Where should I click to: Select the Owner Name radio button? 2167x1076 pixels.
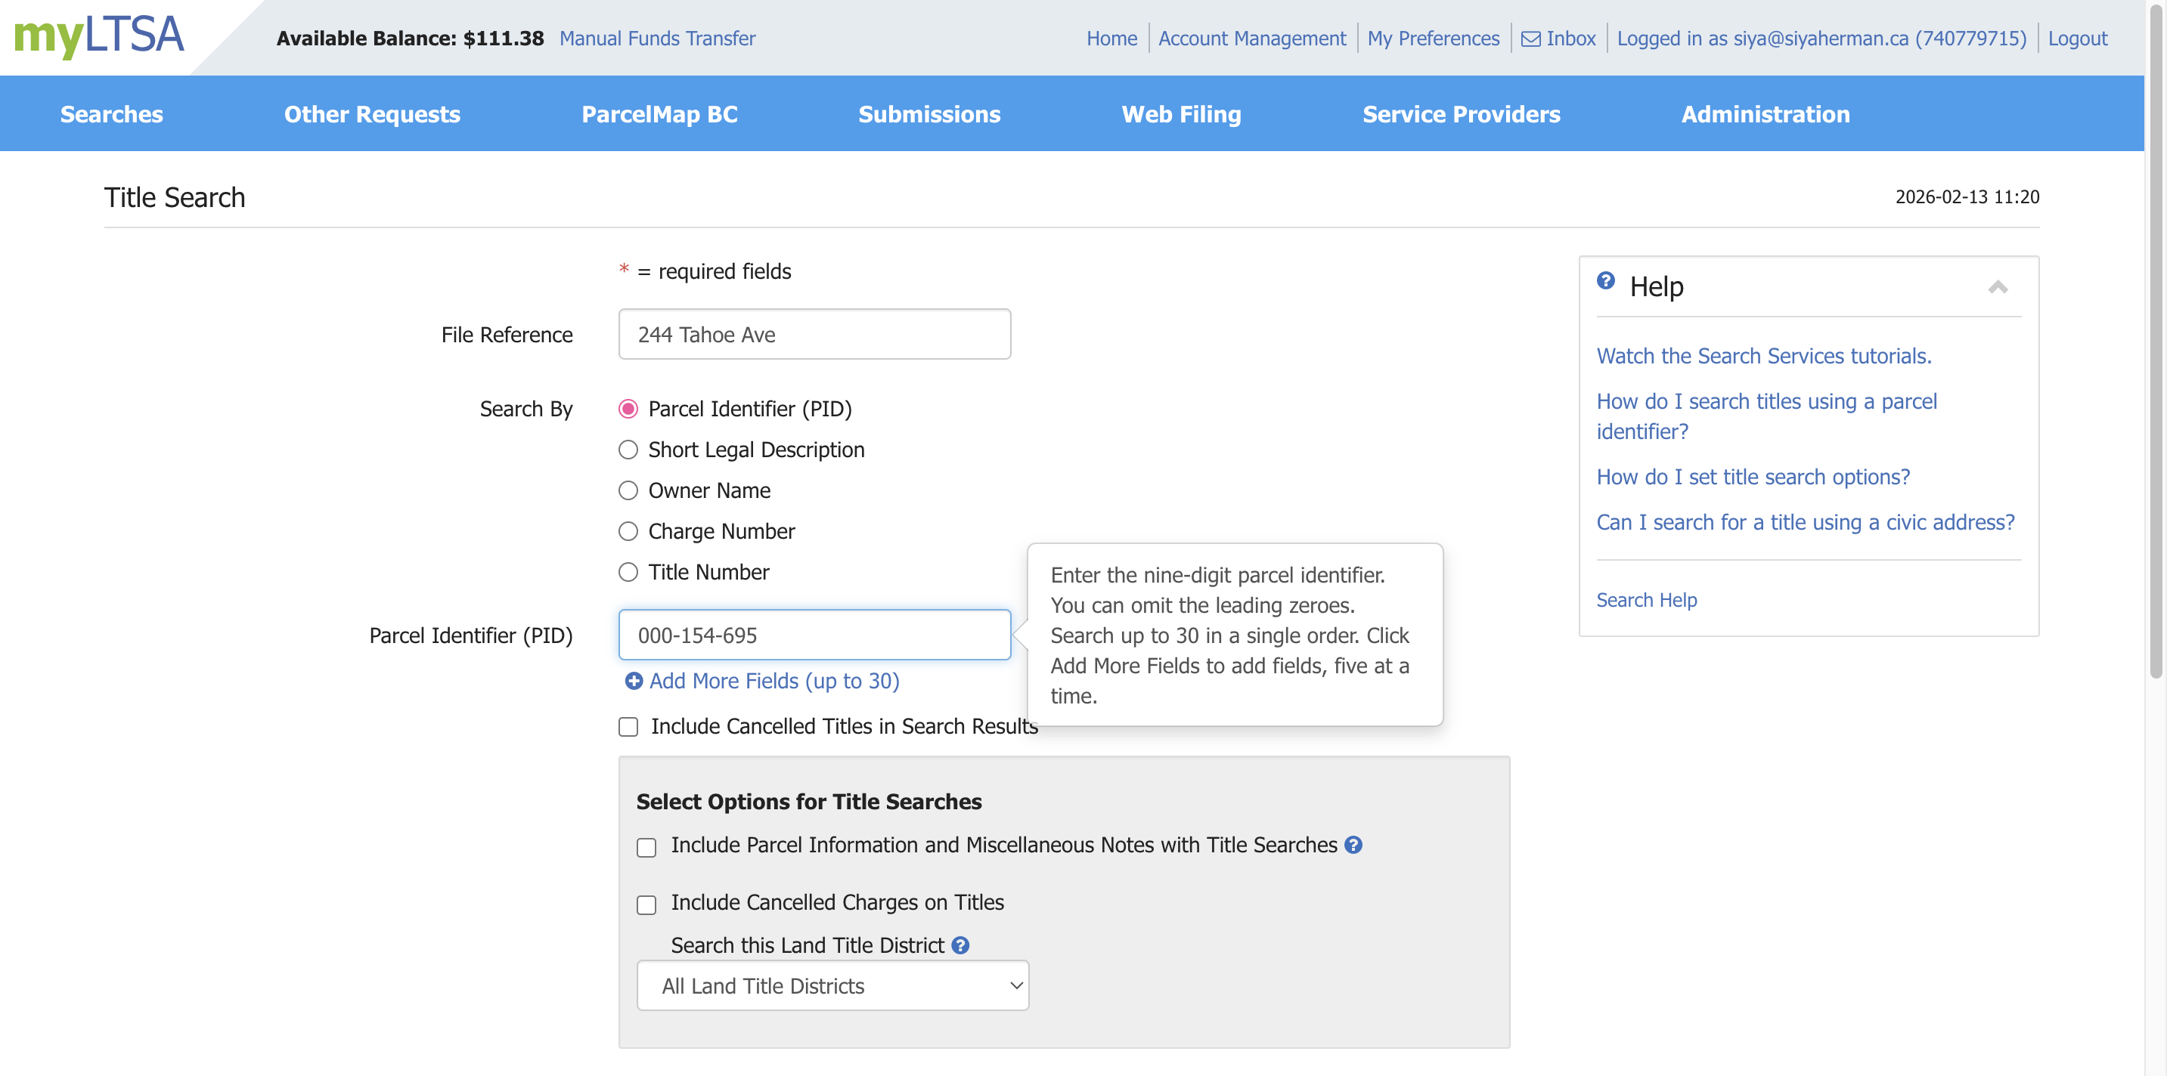coord(628,491)
